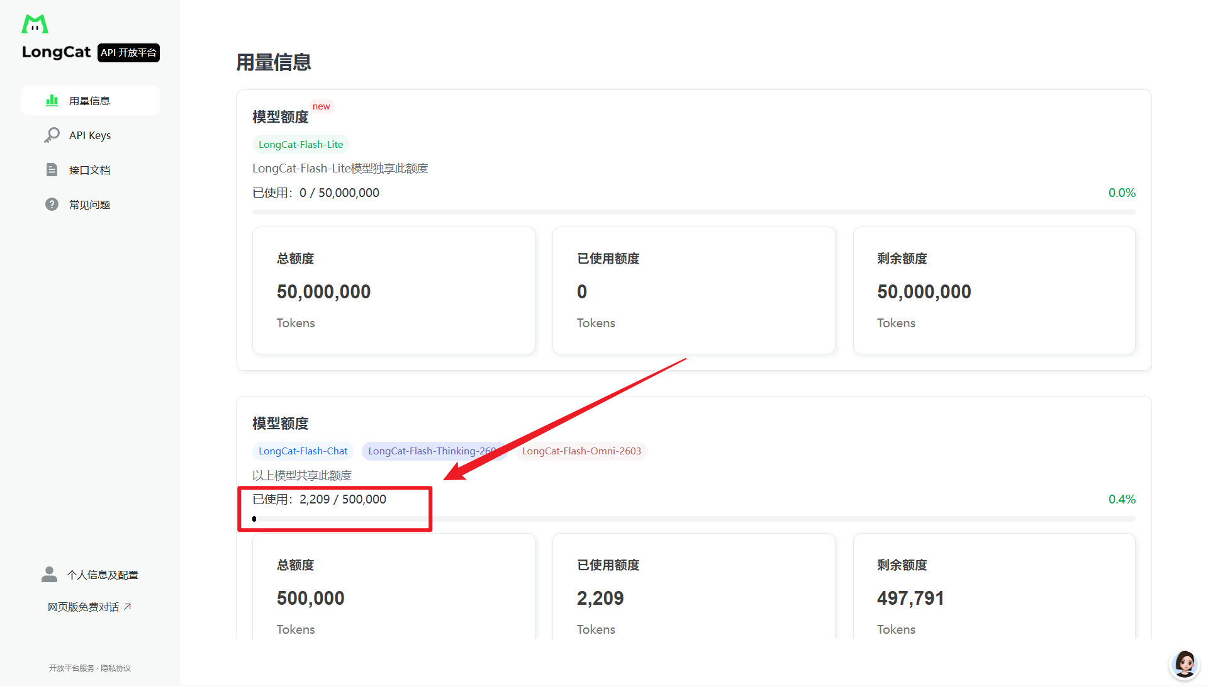The image size is (1208, 686).
Task: Click the 已使用额度 2,209 value
Action: [600, 599]
